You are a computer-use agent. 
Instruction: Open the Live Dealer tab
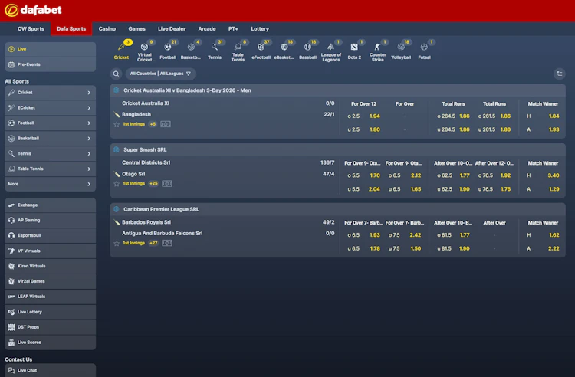172,28
